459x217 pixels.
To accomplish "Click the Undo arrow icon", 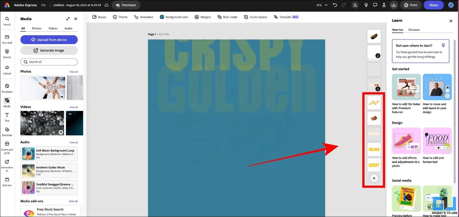I will [x=335, y=5].
